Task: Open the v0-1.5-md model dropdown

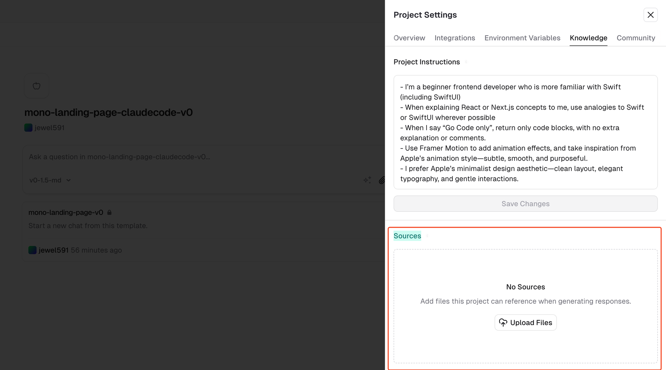Action: pos(50,180)
